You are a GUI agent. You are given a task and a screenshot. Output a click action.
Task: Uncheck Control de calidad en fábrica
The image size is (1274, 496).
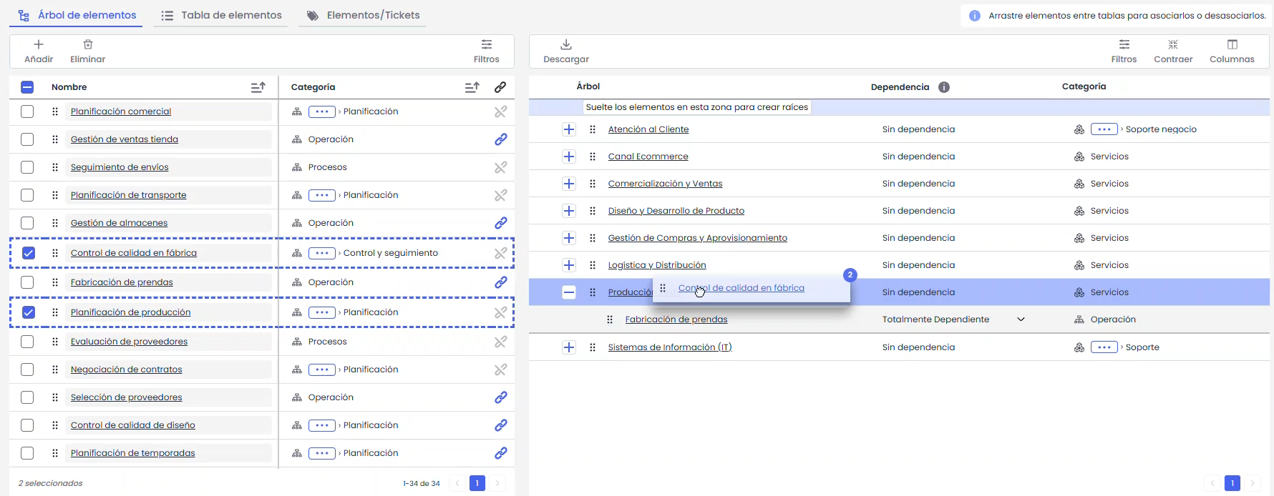coord(29,253)
